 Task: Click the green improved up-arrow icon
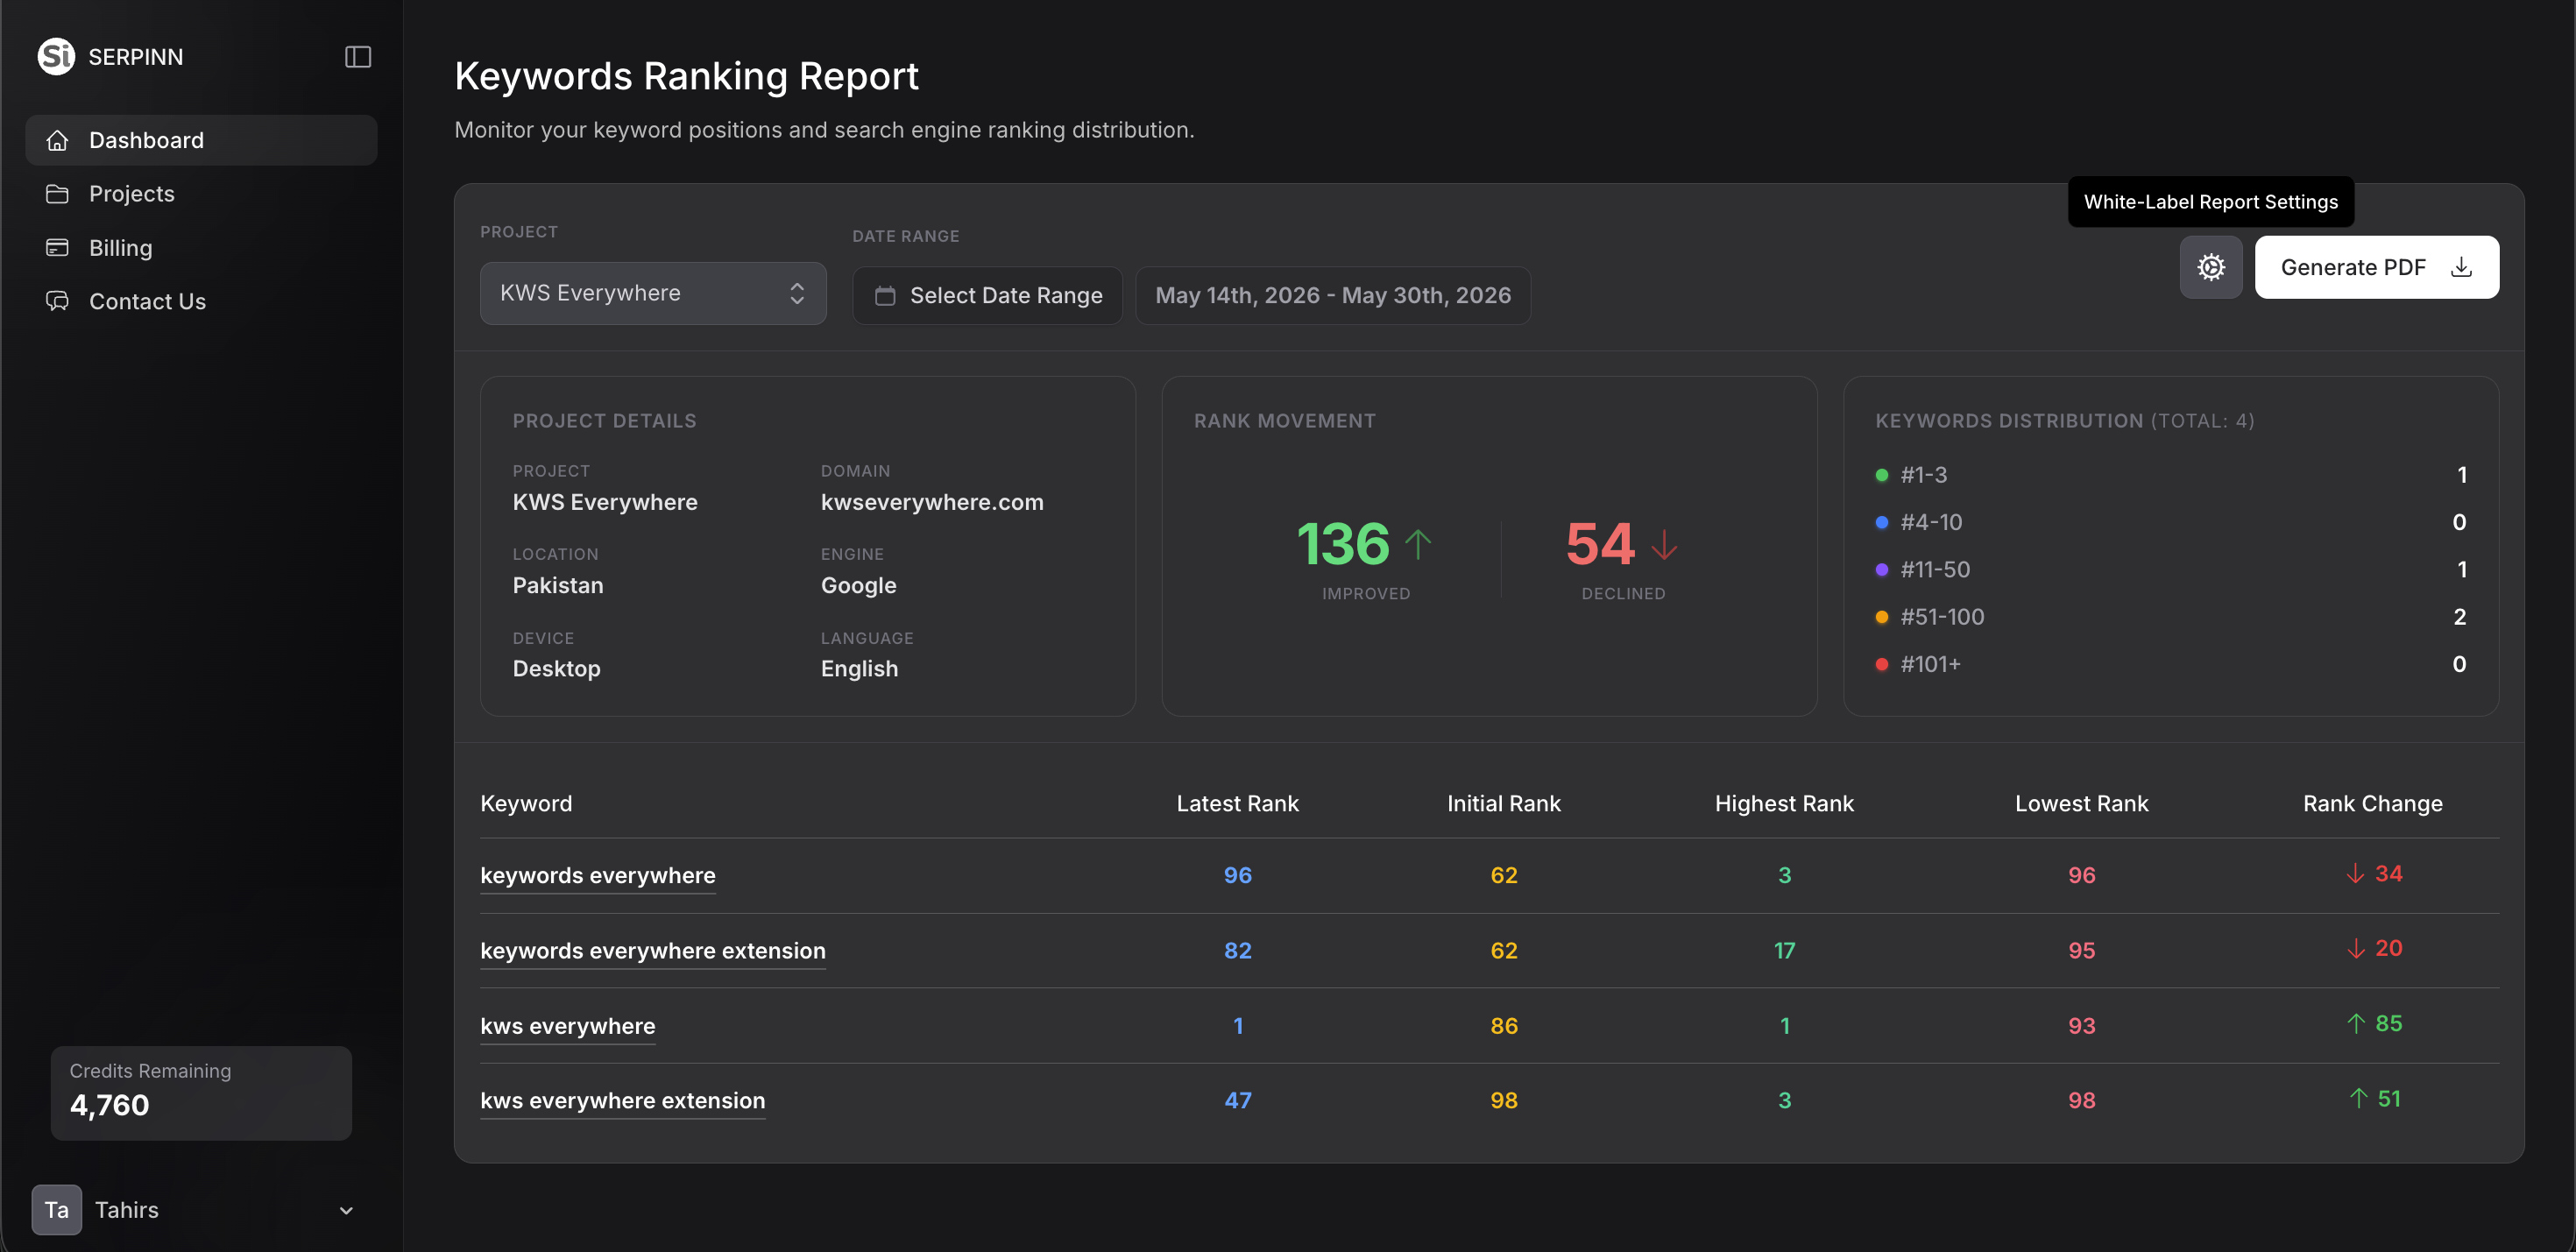(1418, 545)
